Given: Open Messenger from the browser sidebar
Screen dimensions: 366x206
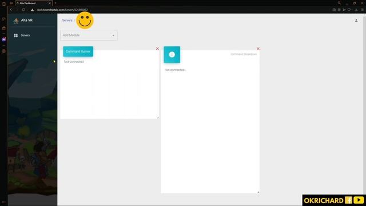Looking at the screenshot, I should click(x=4, y=39).
